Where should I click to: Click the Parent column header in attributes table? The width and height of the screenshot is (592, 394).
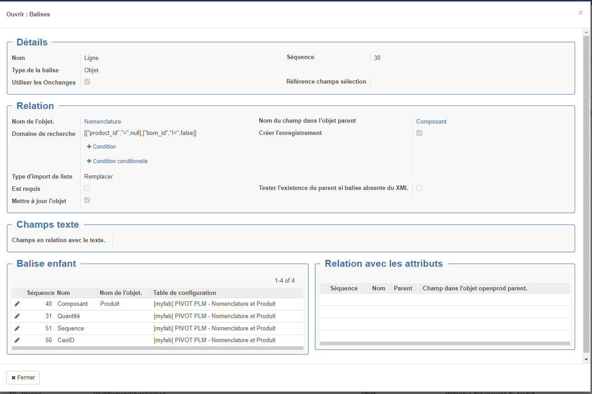click(x=403, y=288)
